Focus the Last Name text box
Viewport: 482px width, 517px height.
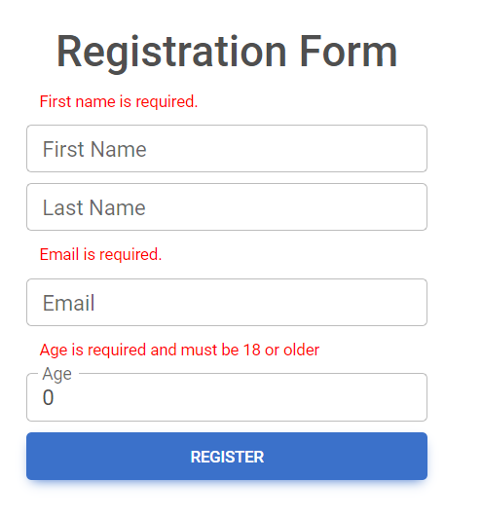[x=227, y=206]
